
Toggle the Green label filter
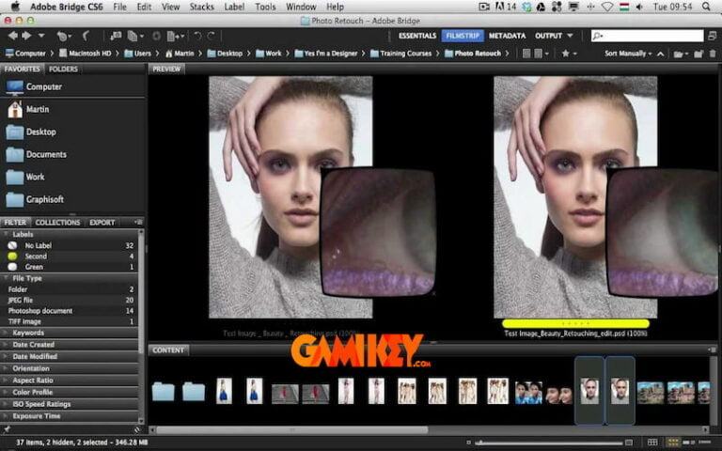click(x=69, y=267)
